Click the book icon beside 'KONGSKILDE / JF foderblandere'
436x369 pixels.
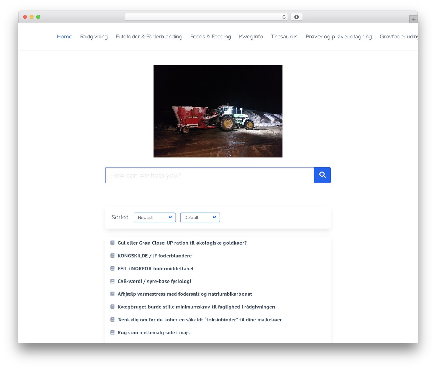click(x=112, y=256)
